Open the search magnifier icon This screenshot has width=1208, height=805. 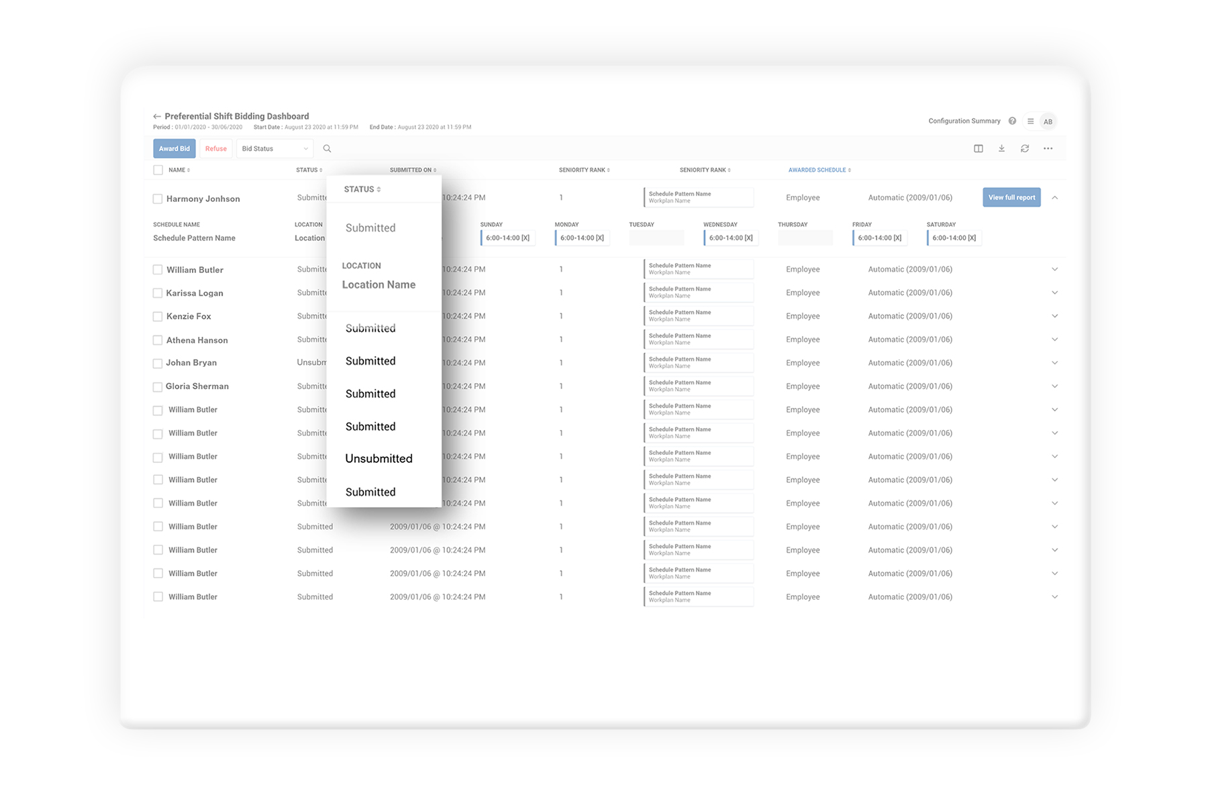(327, 149)
